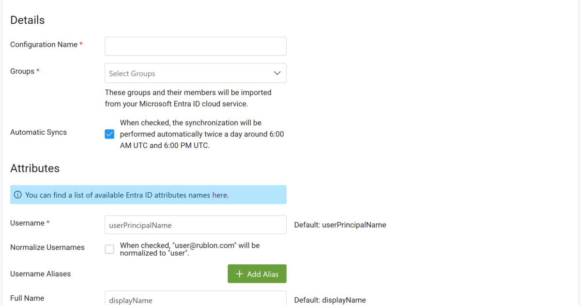Click the Configuration Name label

[44, 45]
